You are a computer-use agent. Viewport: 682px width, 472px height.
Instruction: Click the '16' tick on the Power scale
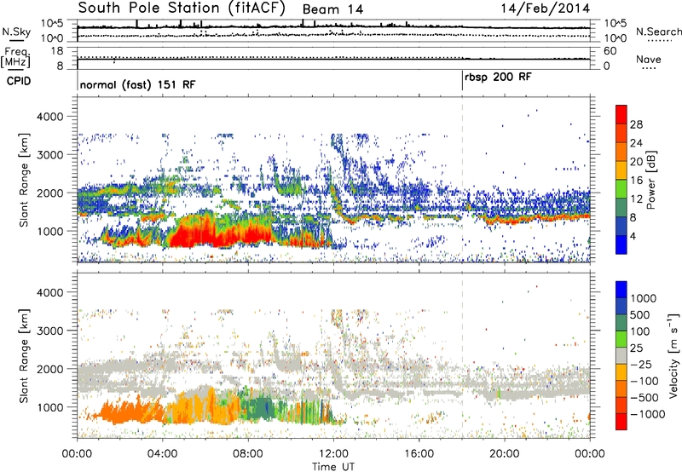click(636, 181)
